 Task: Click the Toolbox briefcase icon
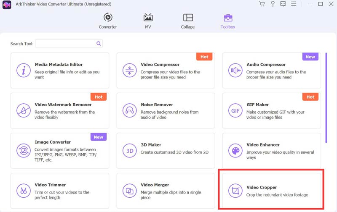[x=228, y=18]
